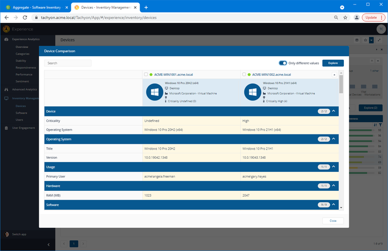Collapse the Hardware section
The width and height of the screenshot is (388, 251).
[334, 185]
